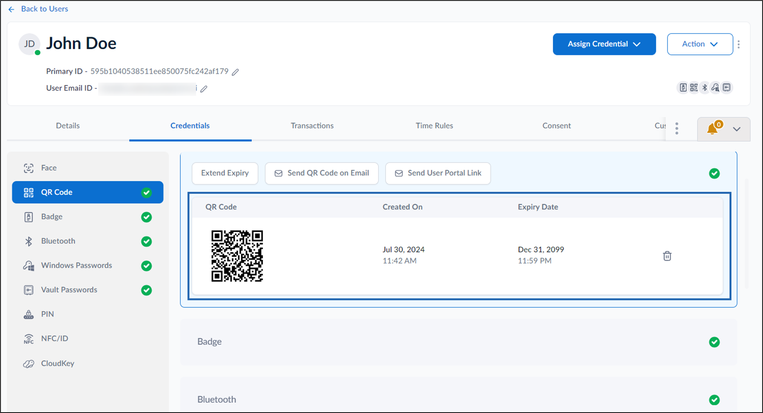
Task: Go Back to Users link
Action: point(45,9)
